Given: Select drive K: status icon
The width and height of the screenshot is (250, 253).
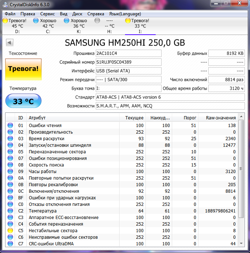Looking at the screenshot, I should pyautogui.click(x=67, y=21).
